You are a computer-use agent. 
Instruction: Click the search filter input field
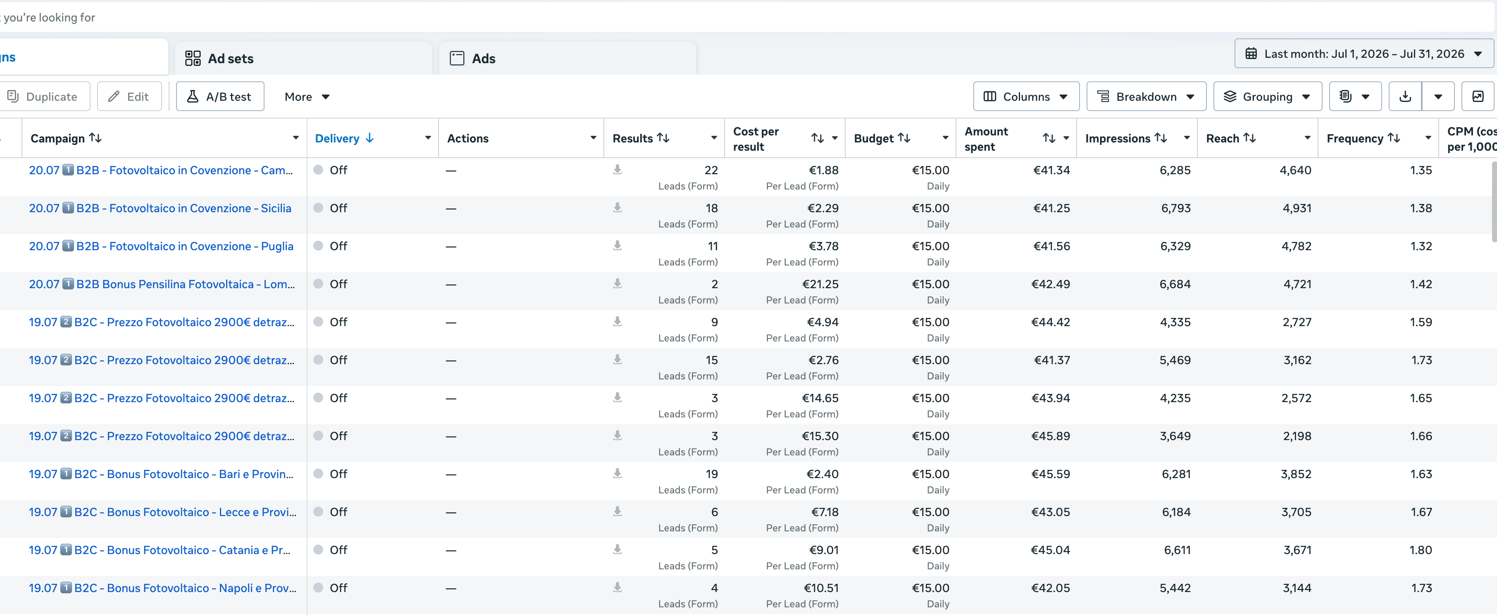click(746, 17)
